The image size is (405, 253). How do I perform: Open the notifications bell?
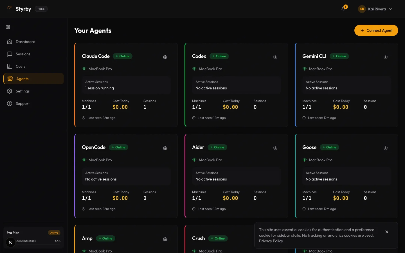point(343,9)
